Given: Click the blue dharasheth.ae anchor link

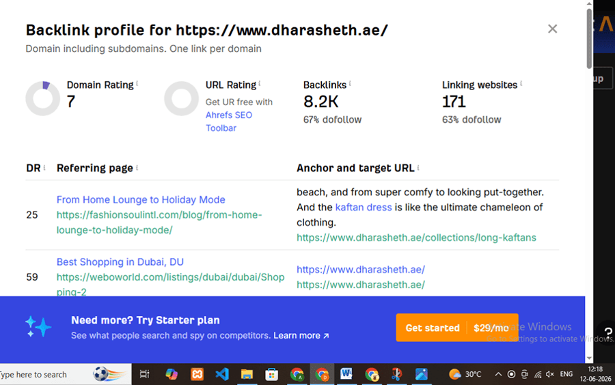Looking at the screenshot, I should tap(360, 270).
